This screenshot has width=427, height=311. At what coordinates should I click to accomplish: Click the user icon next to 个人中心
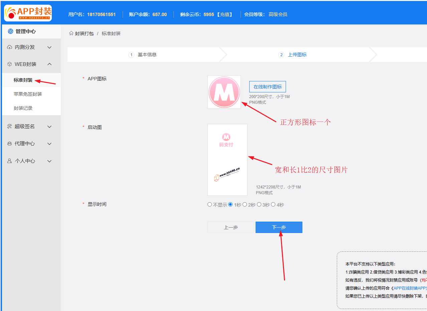[9, 161]
